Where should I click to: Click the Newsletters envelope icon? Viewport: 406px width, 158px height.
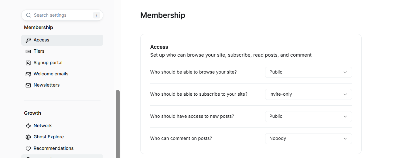pyautogui.click(x=28, y=85)
